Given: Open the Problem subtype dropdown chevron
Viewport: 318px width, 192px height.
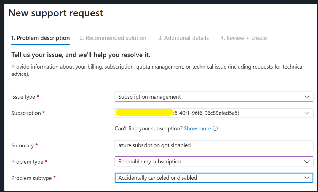Looking at the screenshot, I should pyautogui.click(x=307, y=178).
